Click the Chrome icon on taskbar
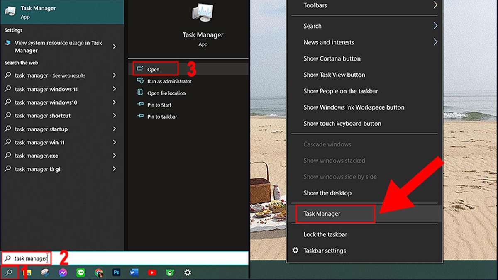This screenshot has height=280, width=498. click(x=99, y=273)
